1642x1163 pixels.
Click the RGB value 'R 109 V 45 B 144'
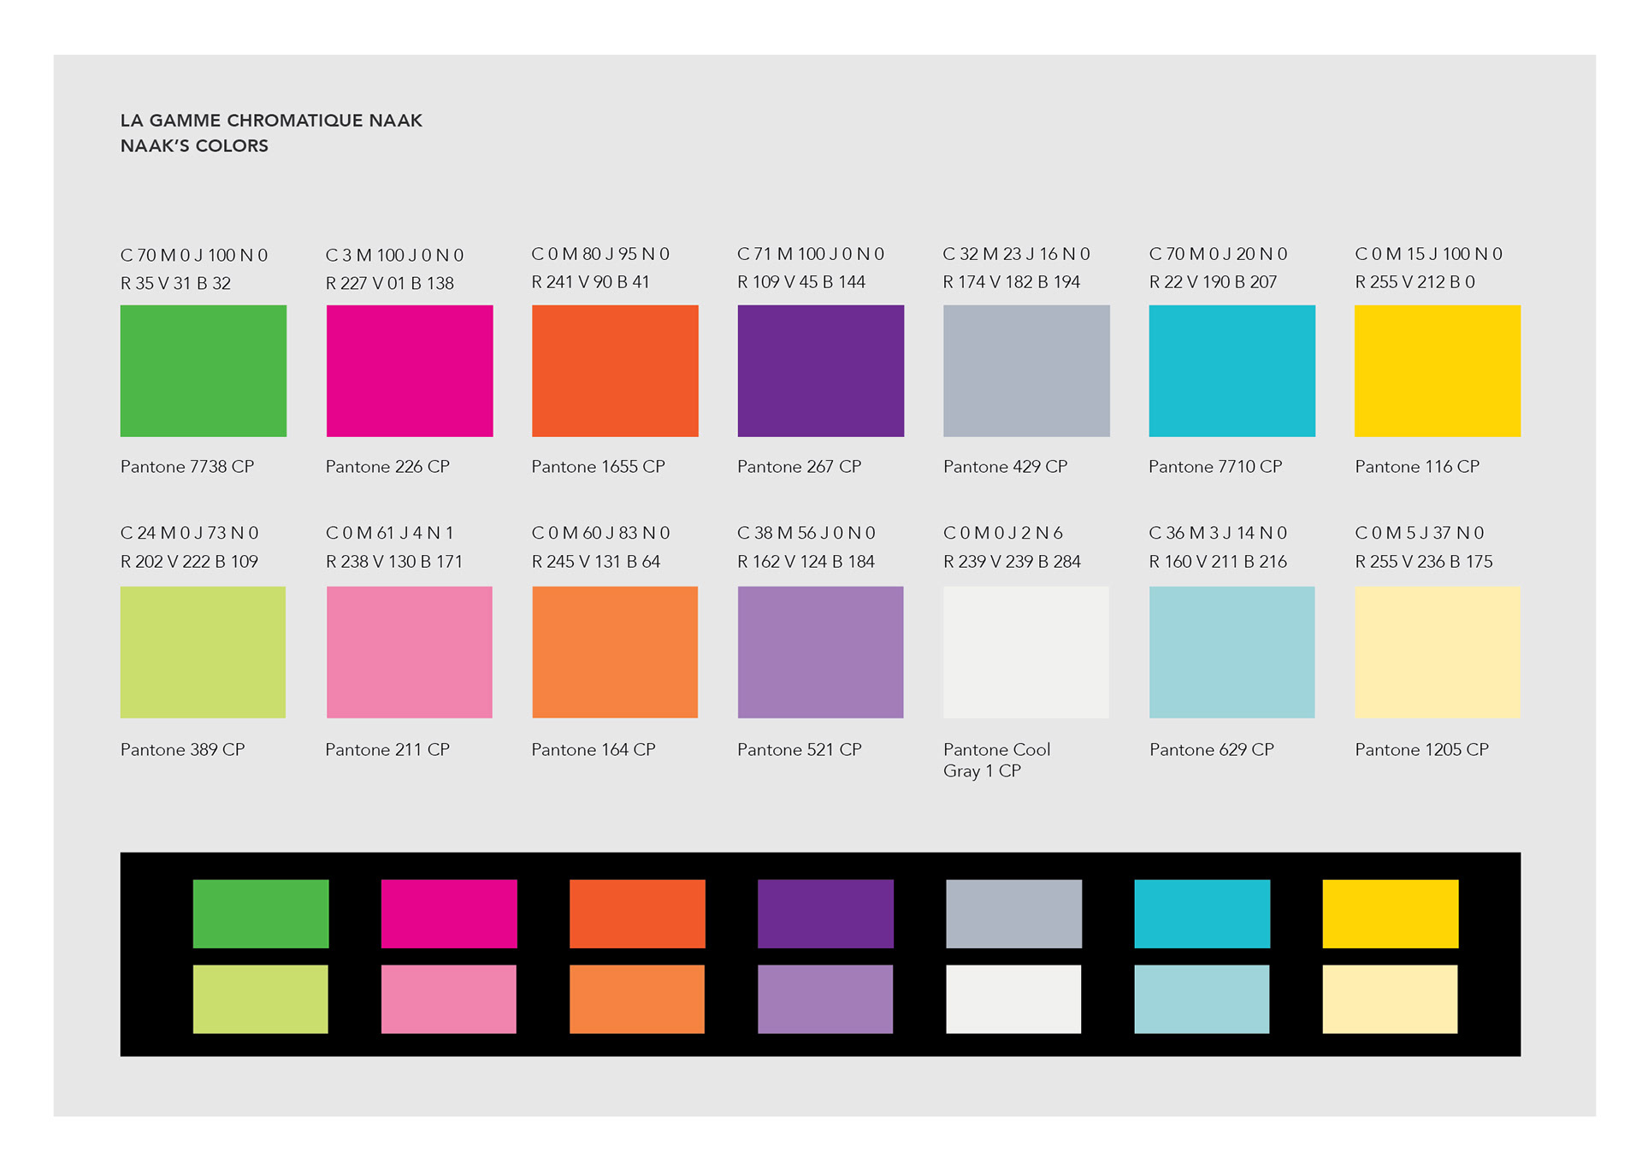click(x=801, y=282)
